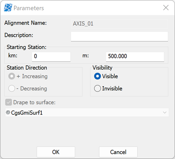The width and height of the screenshot is (175, 159).
Task: Click the blue application icon beside Parameters
Action: (8, 8)
